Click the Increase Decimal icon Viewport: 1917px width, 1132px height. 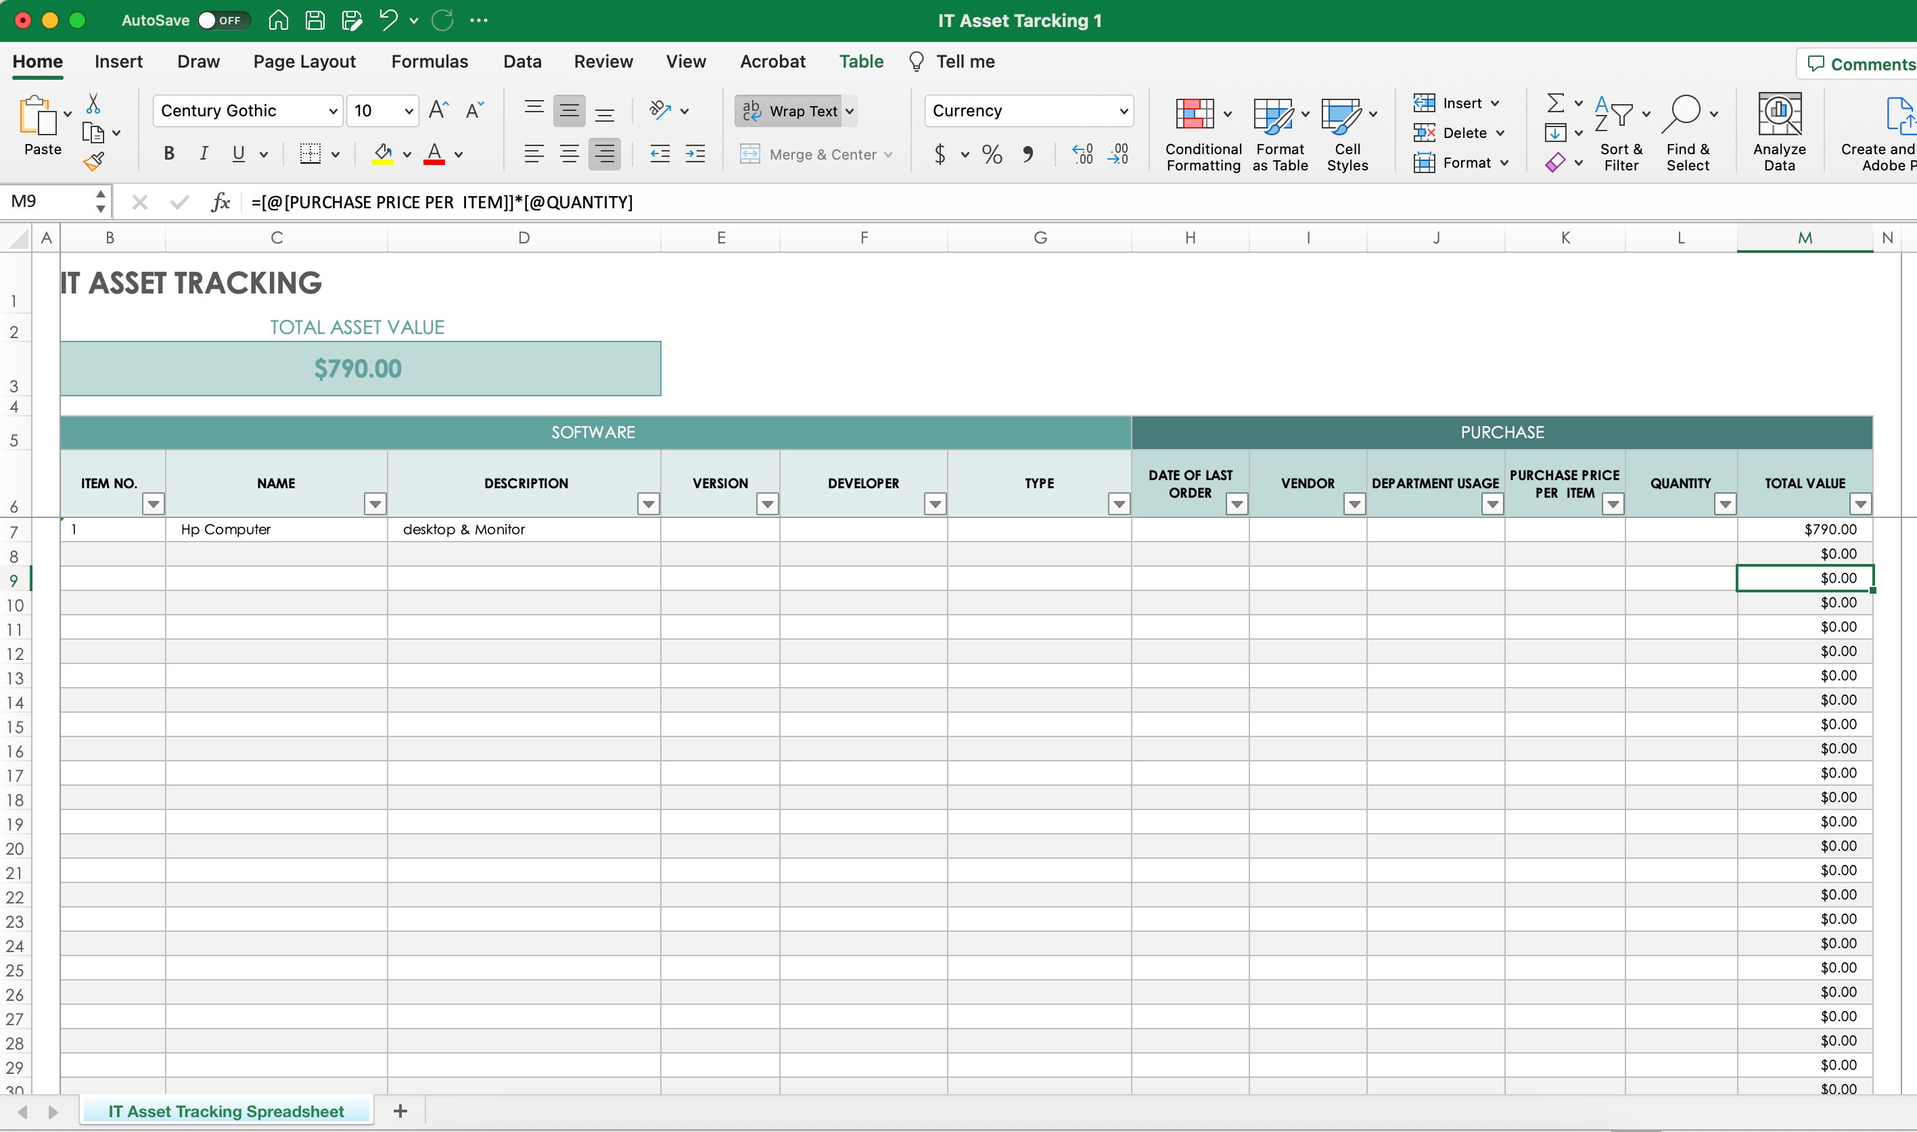[1082, 154]
